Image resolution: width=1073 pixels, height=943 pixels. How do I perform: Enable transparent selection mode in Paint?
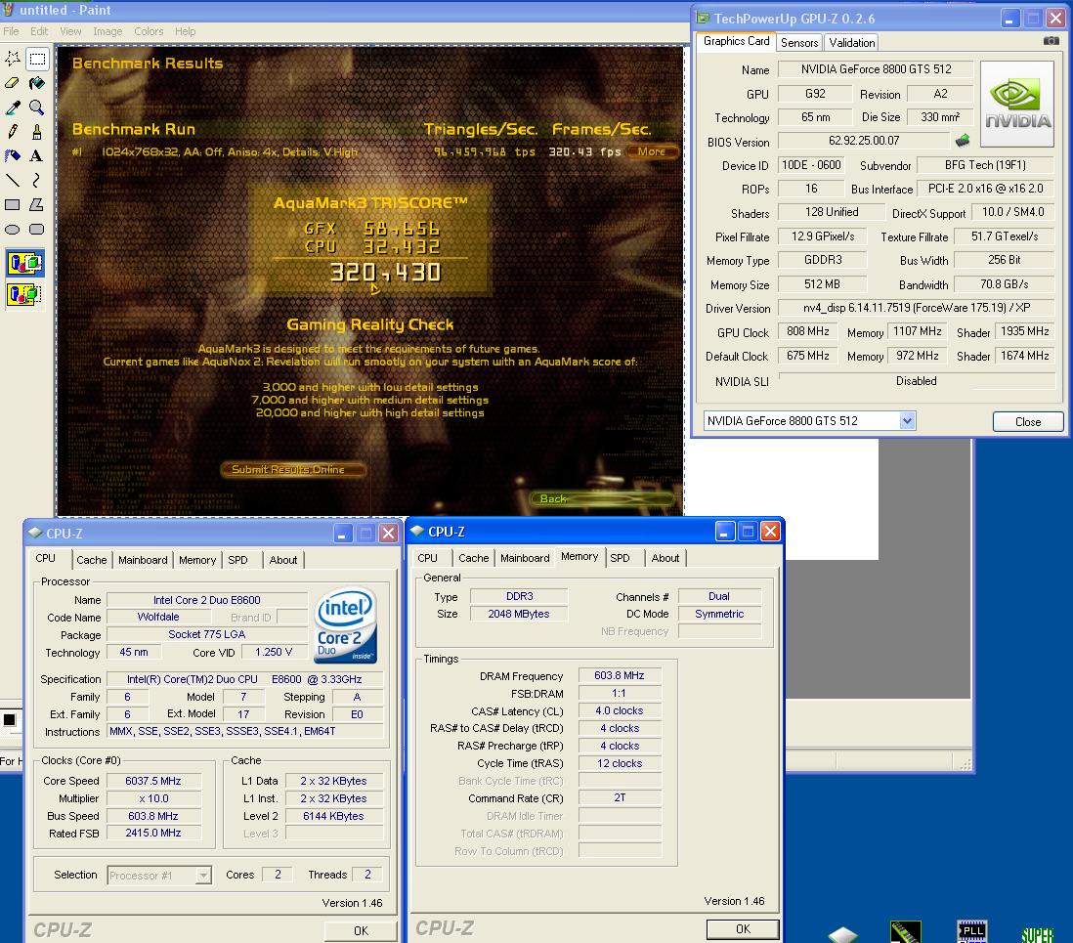click(24, 295)
